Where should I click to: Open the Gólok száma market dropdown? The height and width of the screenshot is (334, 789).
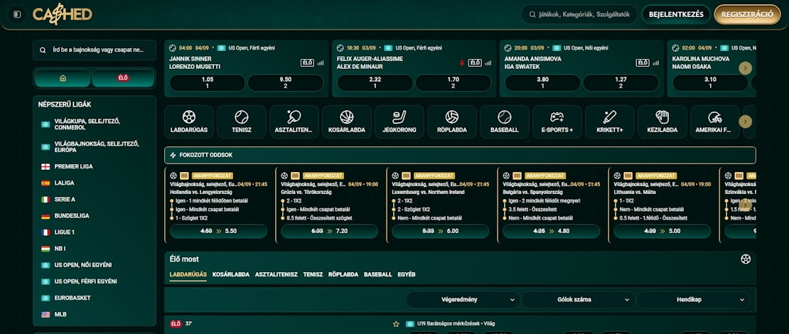(x=577, y=300)
